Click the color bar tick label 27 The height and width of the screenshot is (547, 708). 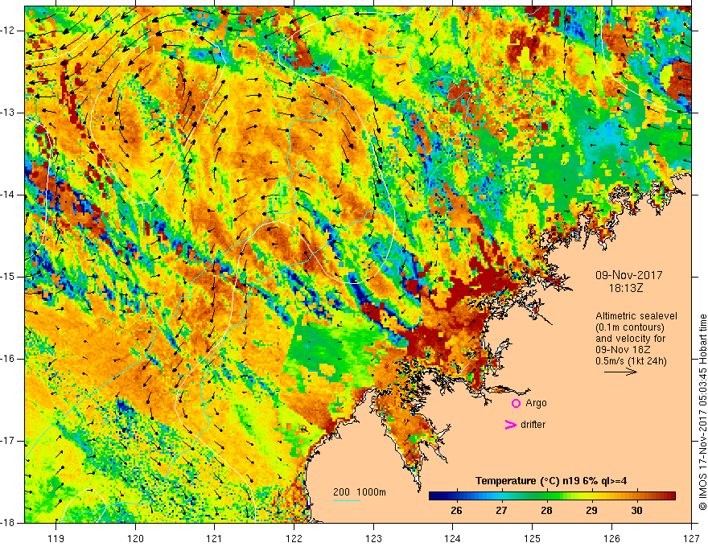[501, 511]
